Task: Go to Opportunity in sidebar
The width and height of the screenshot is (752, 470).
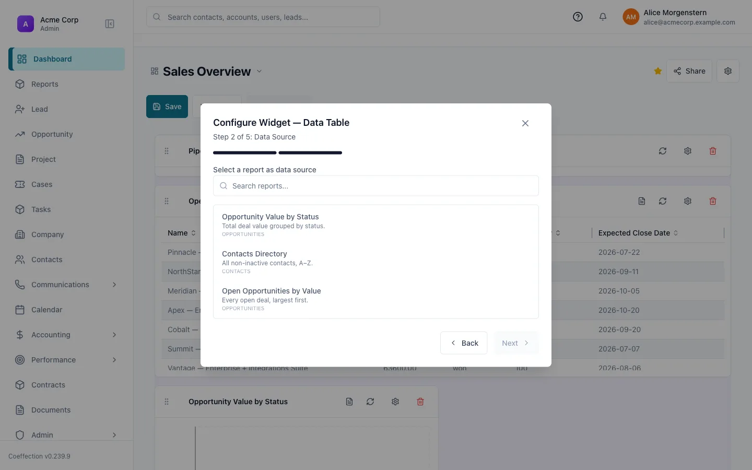Action: [x=67, y=134]
